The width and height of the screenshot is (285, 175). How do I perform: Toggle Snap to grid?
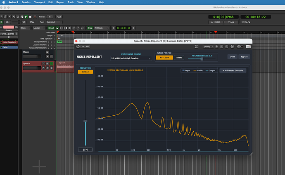90,28
